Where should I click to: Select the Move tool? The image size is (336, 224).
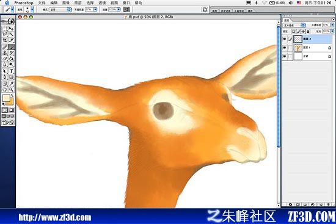pyautogui.click(x=11, y=29)
